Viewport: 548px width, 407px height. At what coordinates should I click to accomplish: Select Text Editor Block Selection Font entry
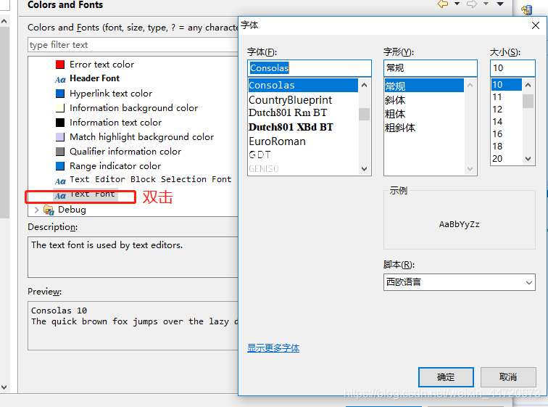(150, 179)
